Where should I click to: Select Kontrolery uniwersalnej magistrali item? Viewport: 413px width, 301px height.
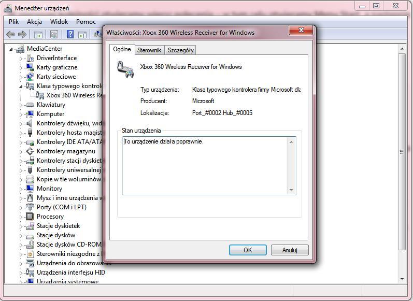[69, 170]
